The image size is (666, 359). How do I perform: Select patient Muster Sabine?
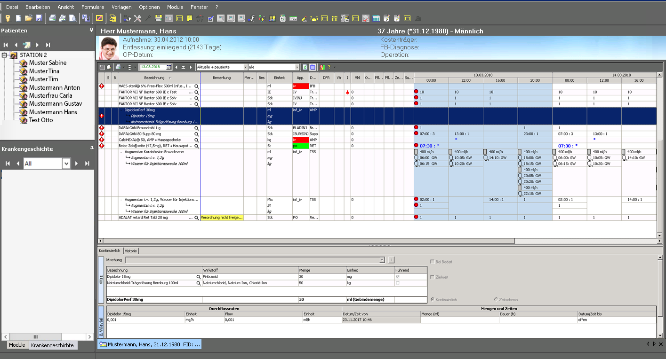point(48,62)
